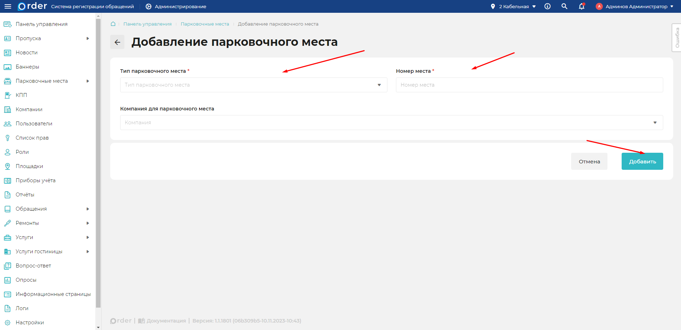681x330 pixels.
Task: Open the Тип парковочного места dropdown
Action: [x=253, y=85]
